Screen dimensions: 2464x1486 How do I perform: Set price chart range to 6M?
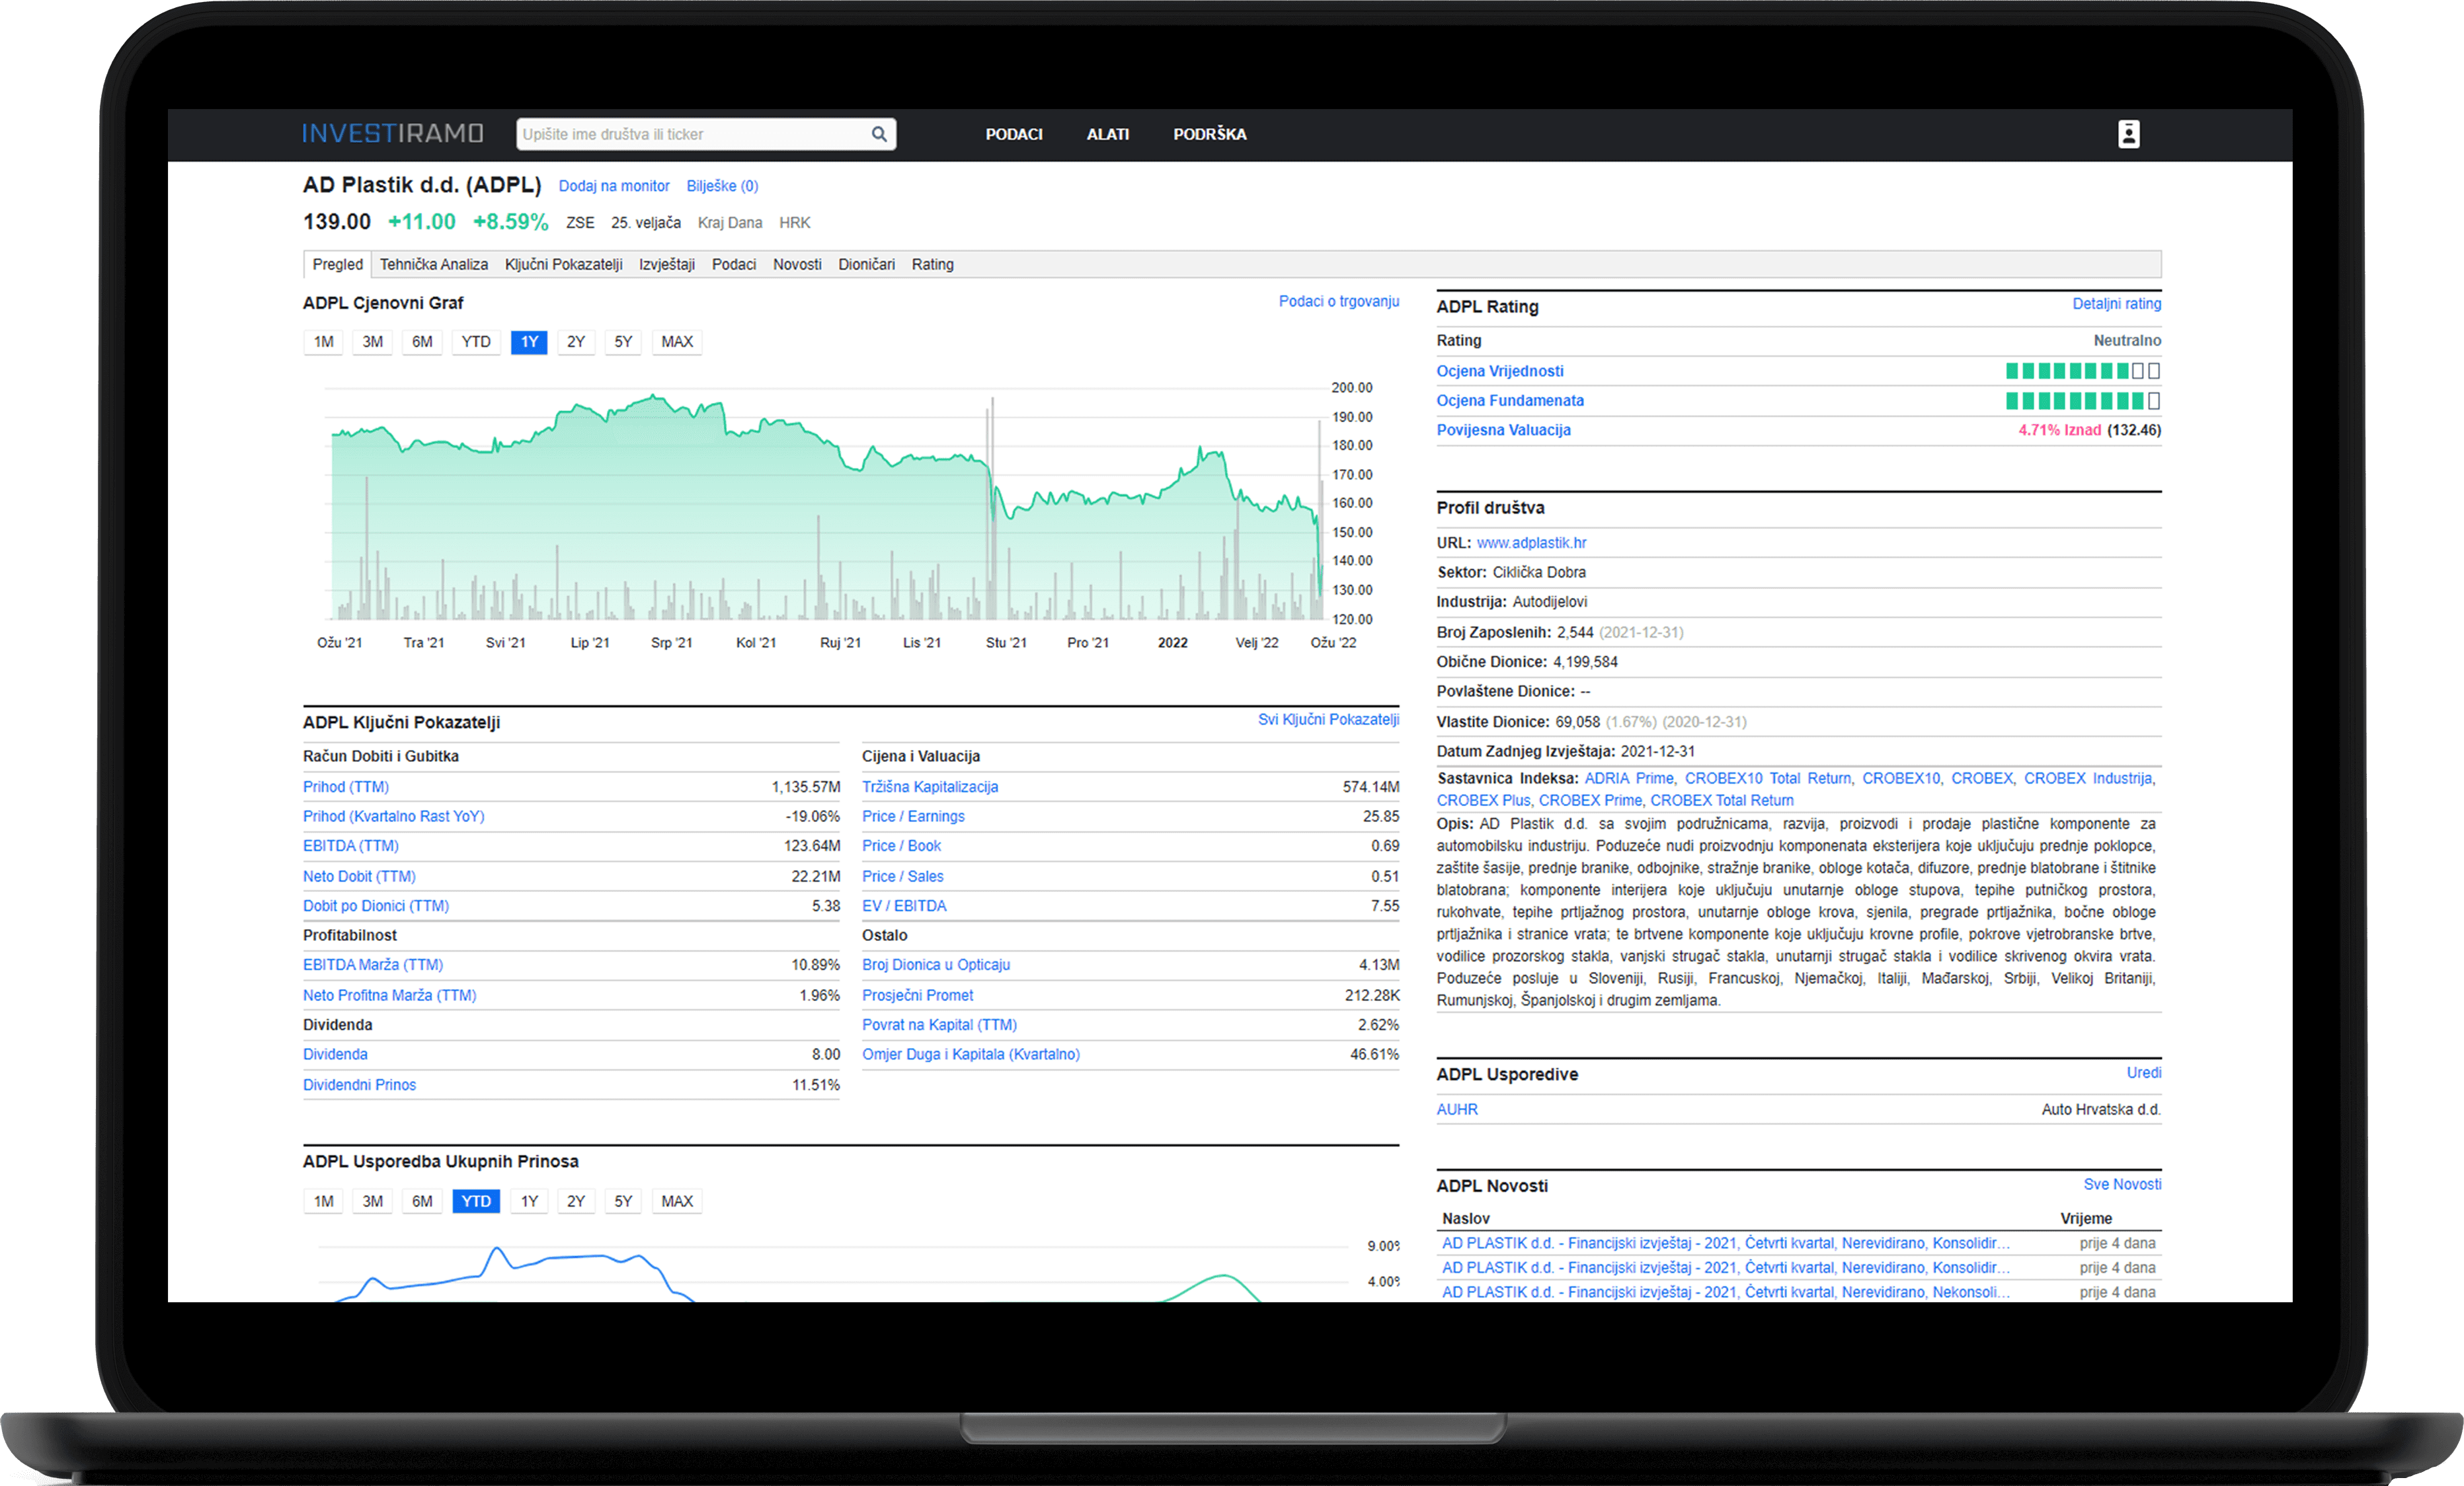(x=422, y=342)
